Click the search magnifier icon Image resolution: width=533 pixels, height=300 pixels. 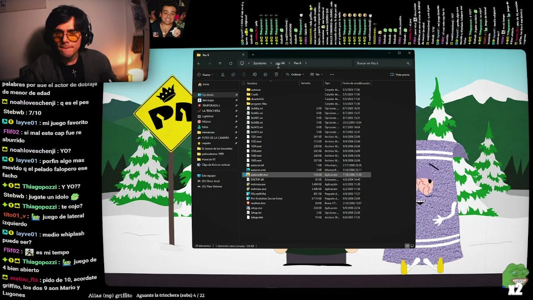tap(408, 63)
